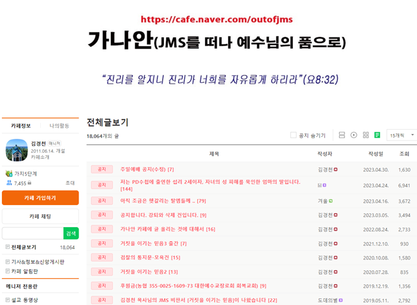Click the lock icon beside 7,455

click(29, 183)
